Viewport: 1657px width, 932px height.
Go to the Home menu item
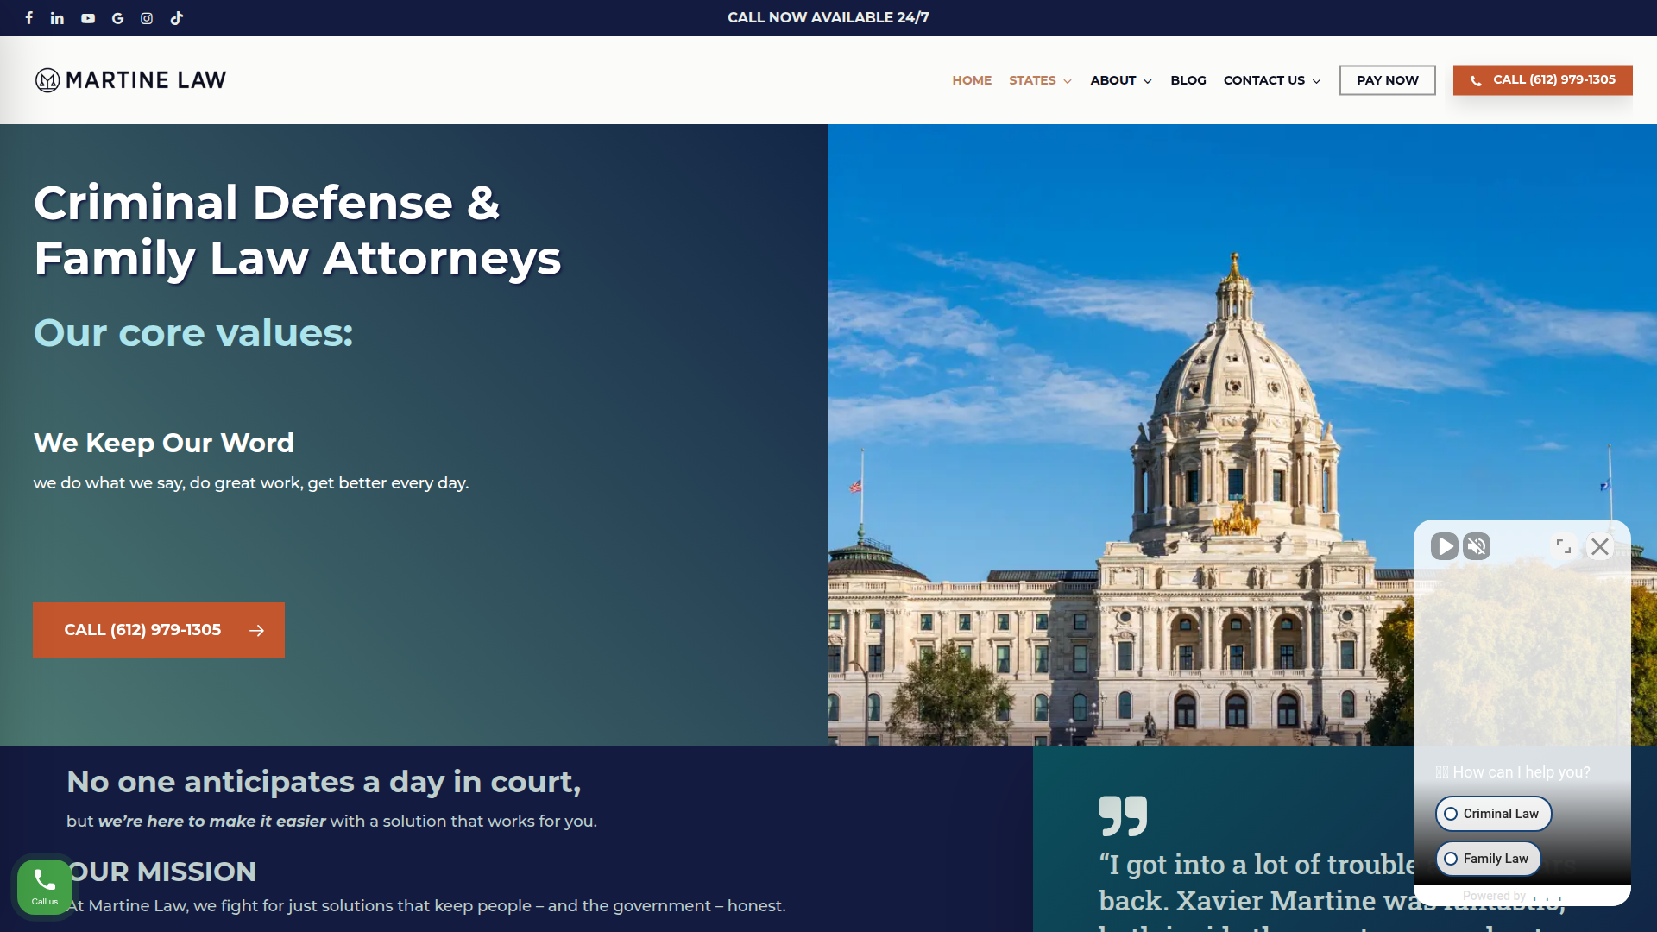972,80
